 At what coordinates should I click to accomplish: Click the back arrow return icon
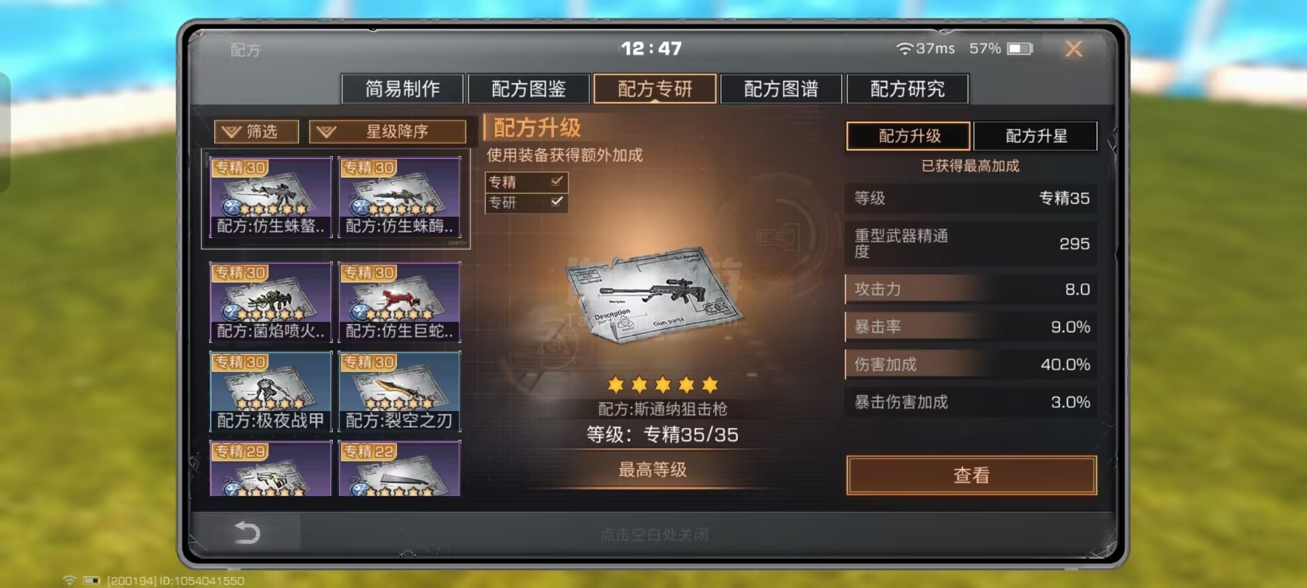(x=247, y=532)
